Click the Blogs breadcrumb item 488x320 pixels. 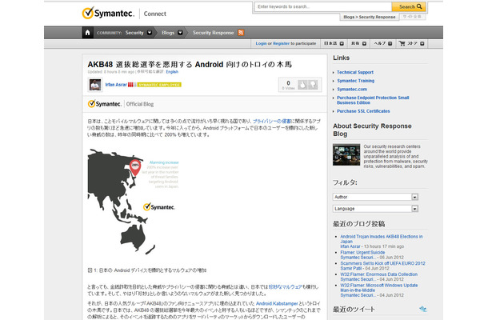point(168,33)
